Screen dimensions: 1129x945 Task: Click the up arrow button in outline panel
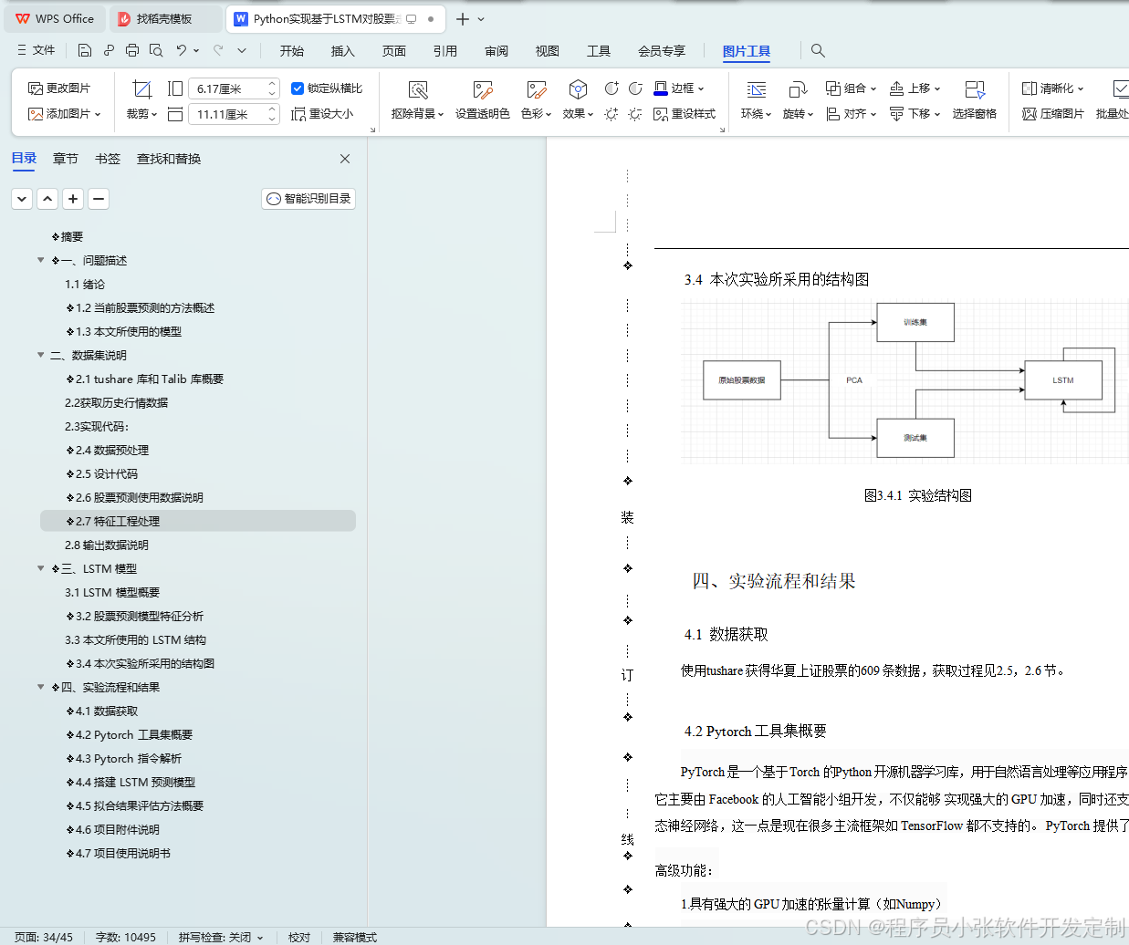click(47, 198)
